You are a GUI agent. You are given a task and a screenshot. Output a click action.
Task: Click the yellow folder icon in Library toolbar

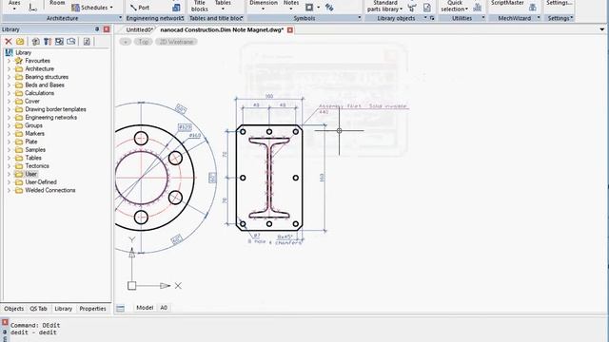pos(20,42)
